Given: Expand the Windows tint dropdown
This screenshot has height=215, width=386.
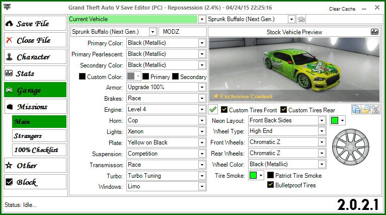Looking at the screenshot, I should point(202,187).
